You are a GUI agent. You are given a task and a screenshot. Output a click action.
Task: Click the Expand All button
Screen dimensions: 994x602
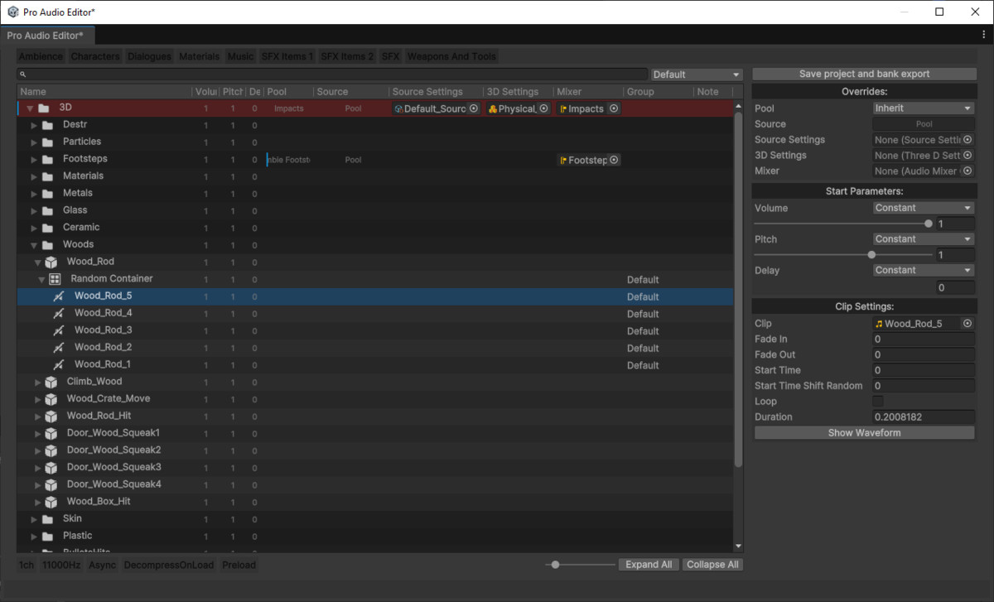pyautogui.click(x=649, y=565)
